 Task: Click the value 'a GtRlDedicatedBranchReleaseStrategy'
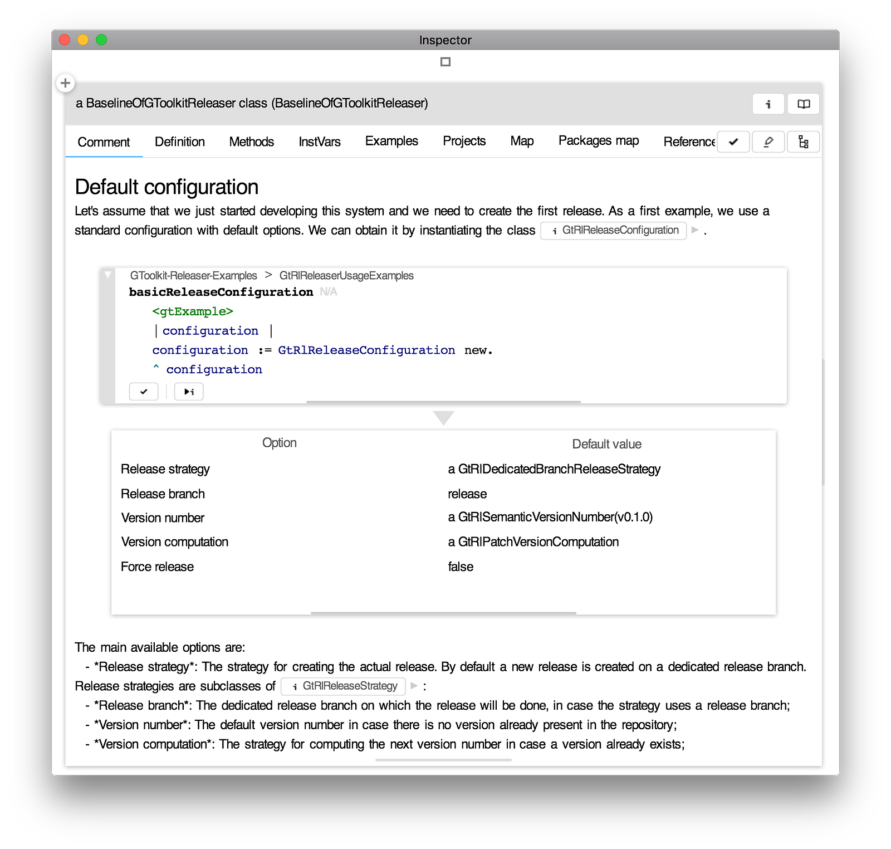pos(554,469)
